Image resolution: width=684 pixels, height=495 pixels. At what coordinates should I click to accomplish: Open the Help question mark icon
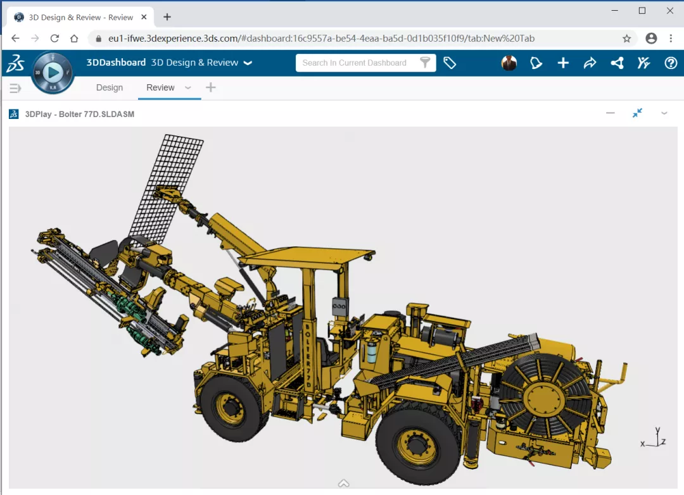[x=671, y=63]
